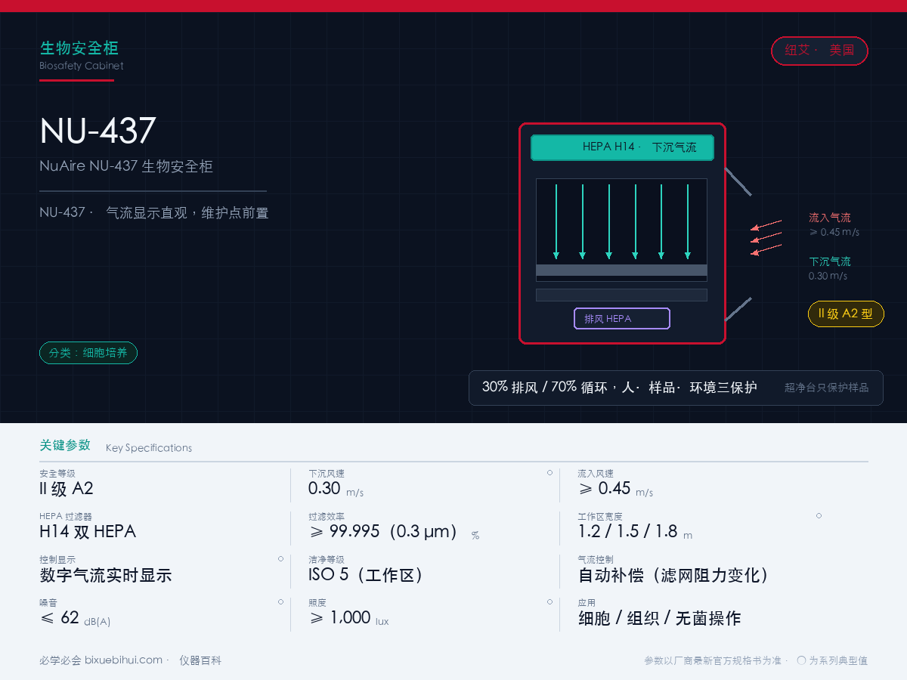Click the 生物安全柜 heading at top left

point(79,48)
